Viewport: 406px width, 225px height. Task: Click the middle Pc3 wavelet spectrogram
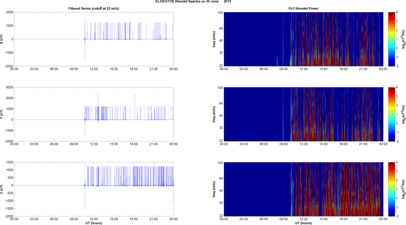point(303,114)
